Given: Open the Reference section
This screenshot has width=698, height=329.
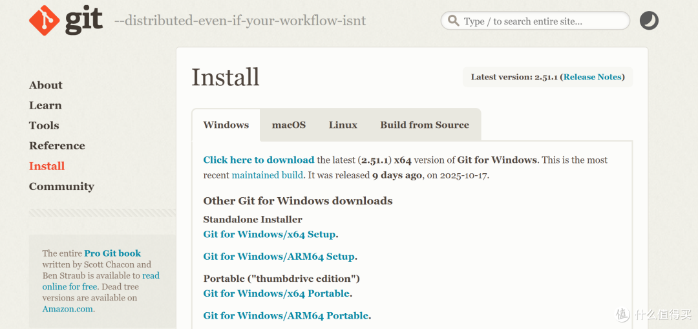Looking at the screenshot, I should tap(57, 145).
